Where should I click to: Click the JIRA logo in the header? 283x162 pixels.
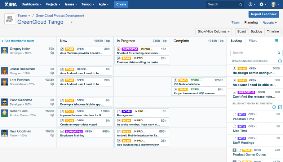pyautogui.click(x=10, y=4)
